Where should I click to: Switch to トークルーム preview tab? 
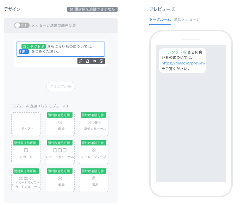[x=160, y=19]
